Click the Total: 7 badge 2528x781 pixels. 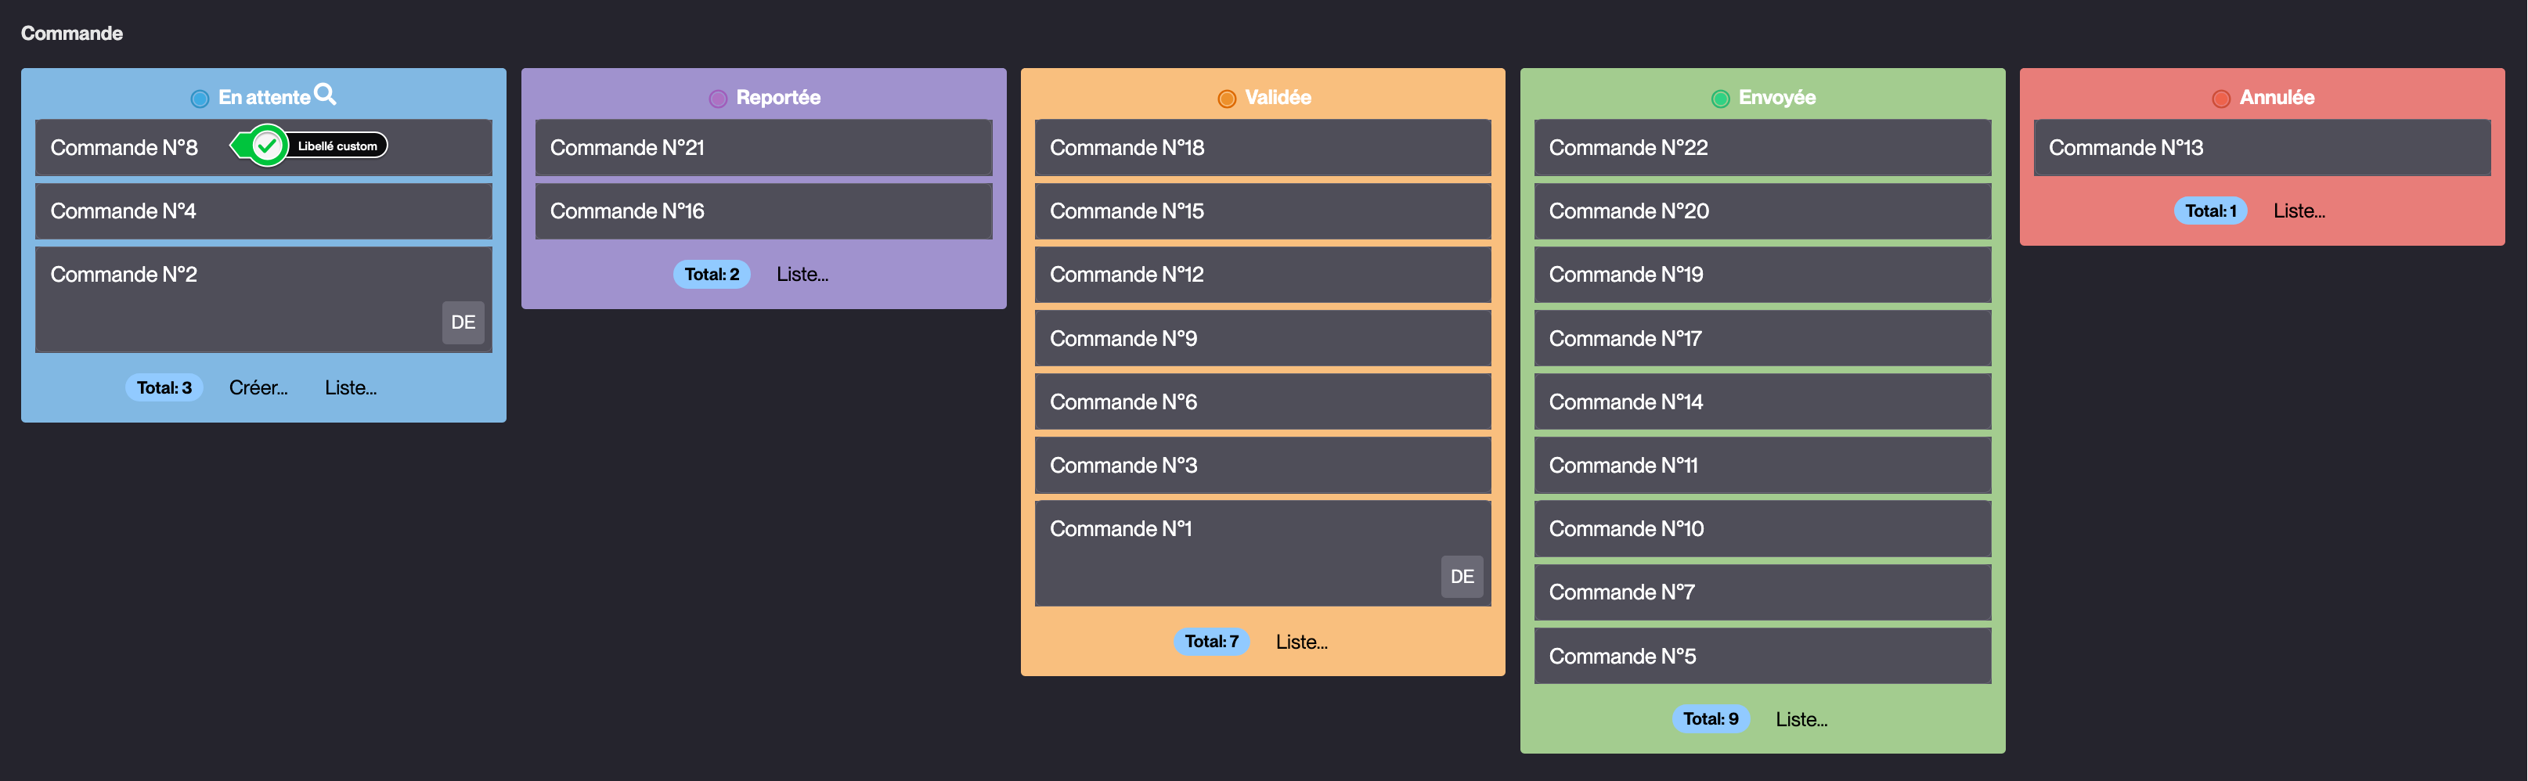(1211, 642)
